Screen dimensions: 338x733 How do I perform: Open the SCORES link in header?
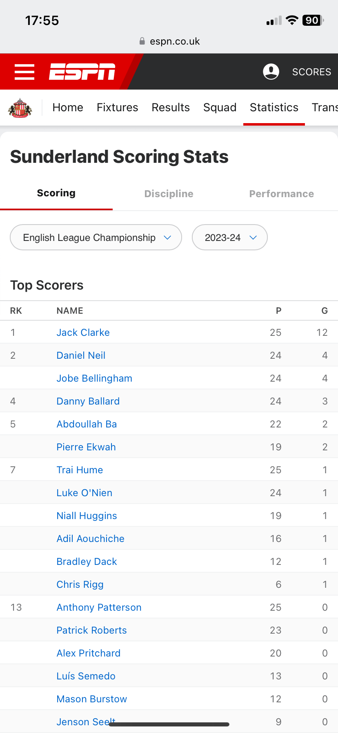click(311, 72)
